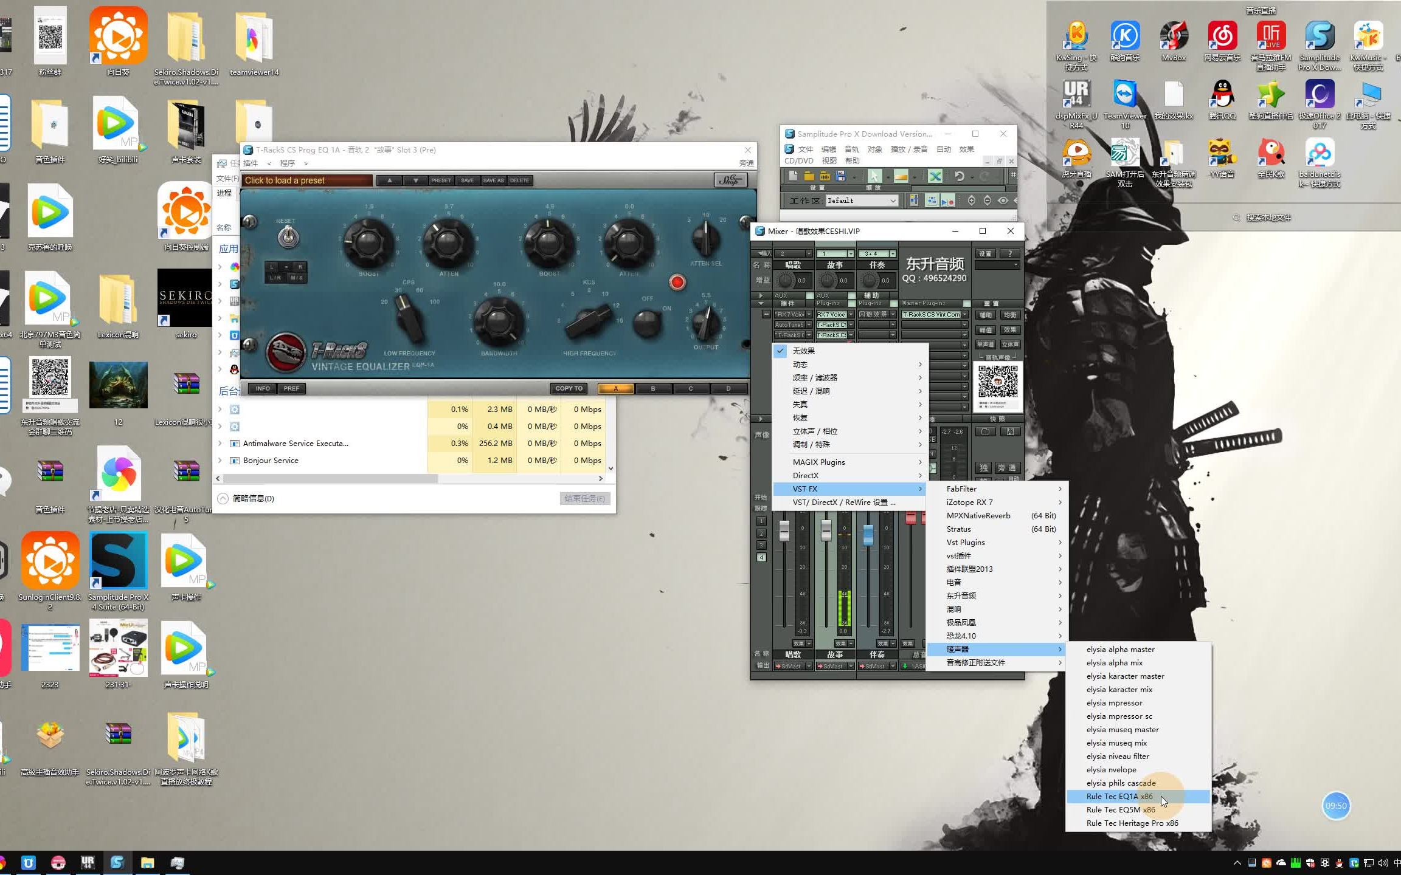Click the INFO button in T-RackS
The width and height of the screenshot is (1401, 875).
(x=263, y=388)
